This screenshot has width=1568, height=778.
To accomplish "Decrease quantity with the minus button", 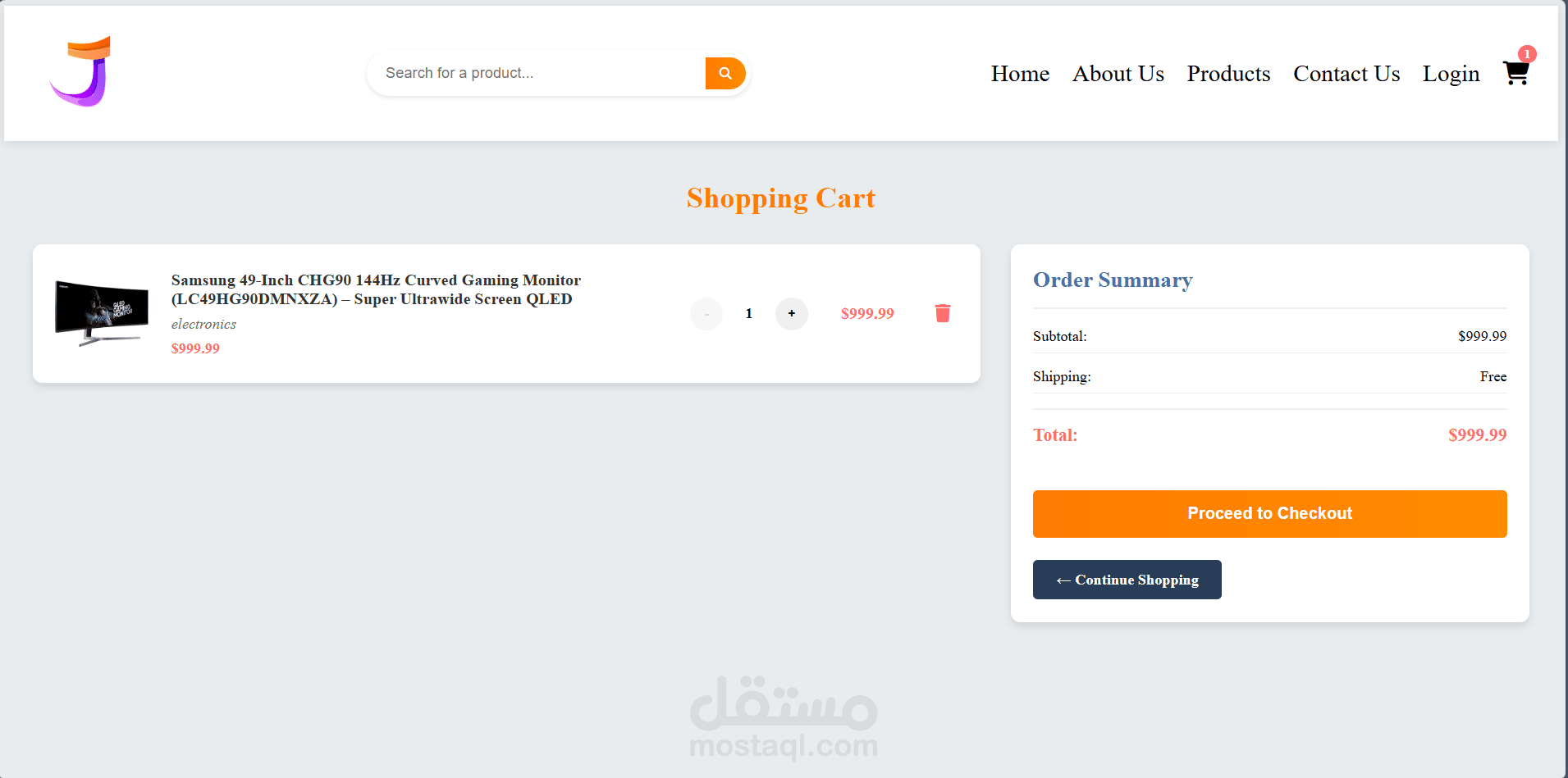I will pos(706,313).
